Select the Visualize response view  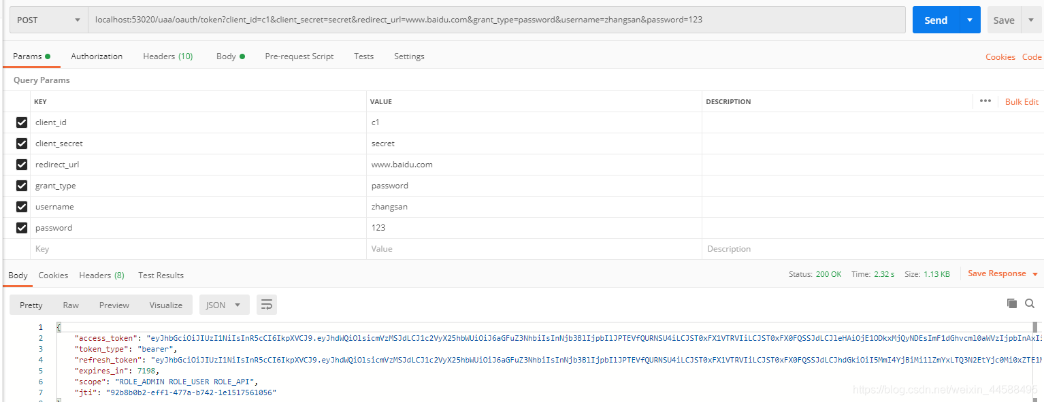coord(166,305)
